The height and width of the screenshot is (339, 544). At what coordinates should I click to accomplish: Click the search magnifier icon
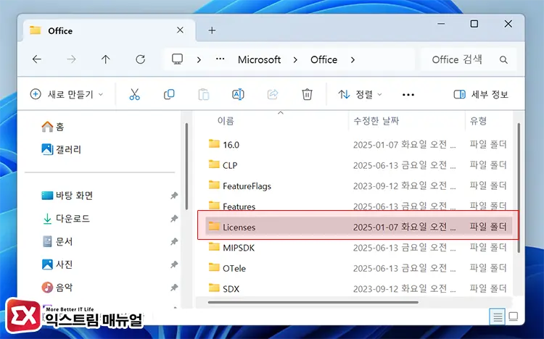(x=503, y=59)
